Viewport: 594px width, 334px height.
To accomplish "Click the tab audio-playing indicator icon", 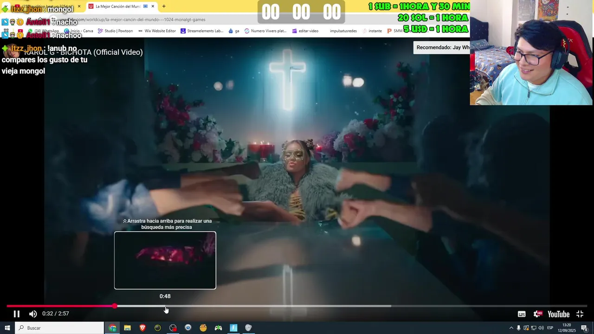I will pyautogui.click(x=146, y=6).
